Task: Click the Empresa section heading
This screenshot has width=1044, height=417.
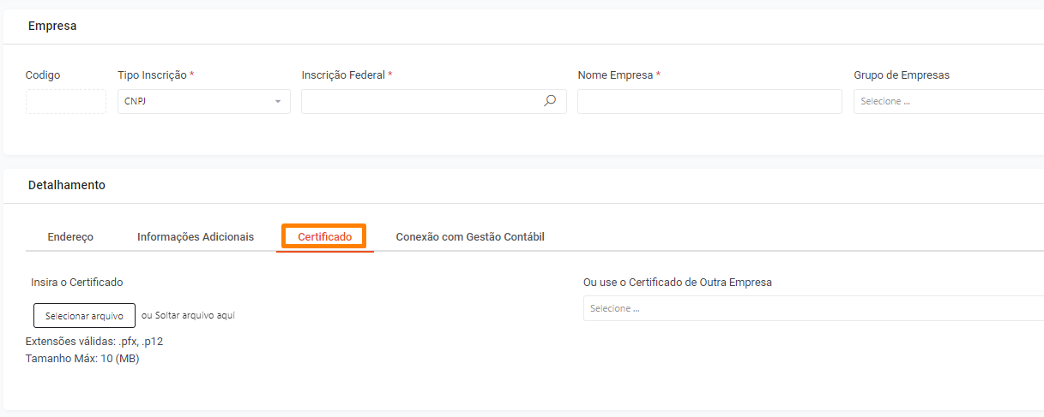Action: point(52,26)
